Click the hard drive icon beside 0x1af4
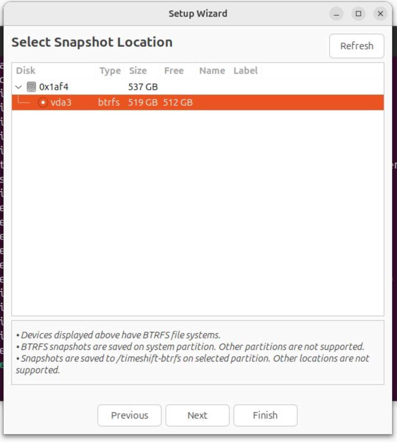The image size is (397, 442). (31, 87)
